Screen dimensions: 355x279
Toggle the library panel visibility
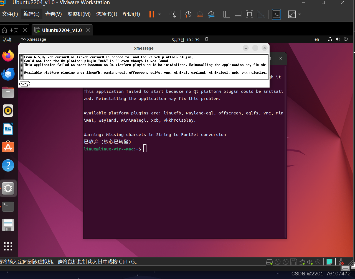coord(226,14)
